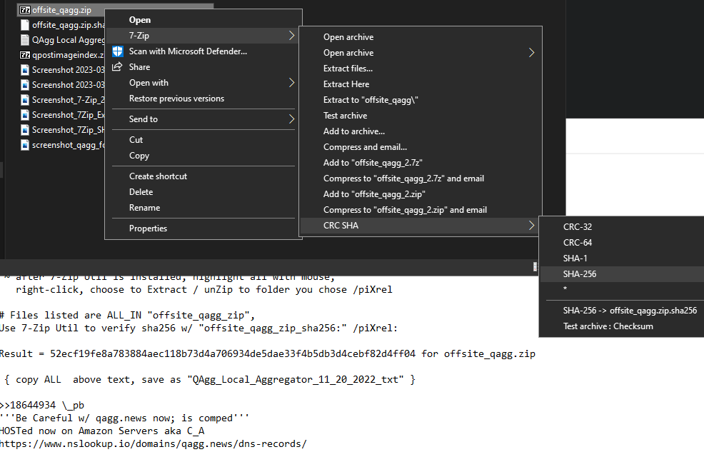Choose Test archive in the 7-Zip menu

pos(421,116)
